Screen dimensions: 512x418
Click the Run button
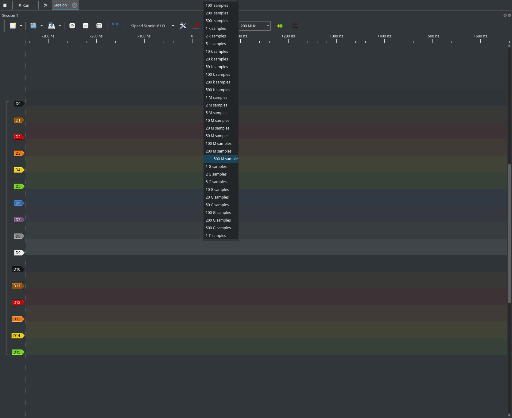(24, 5)
